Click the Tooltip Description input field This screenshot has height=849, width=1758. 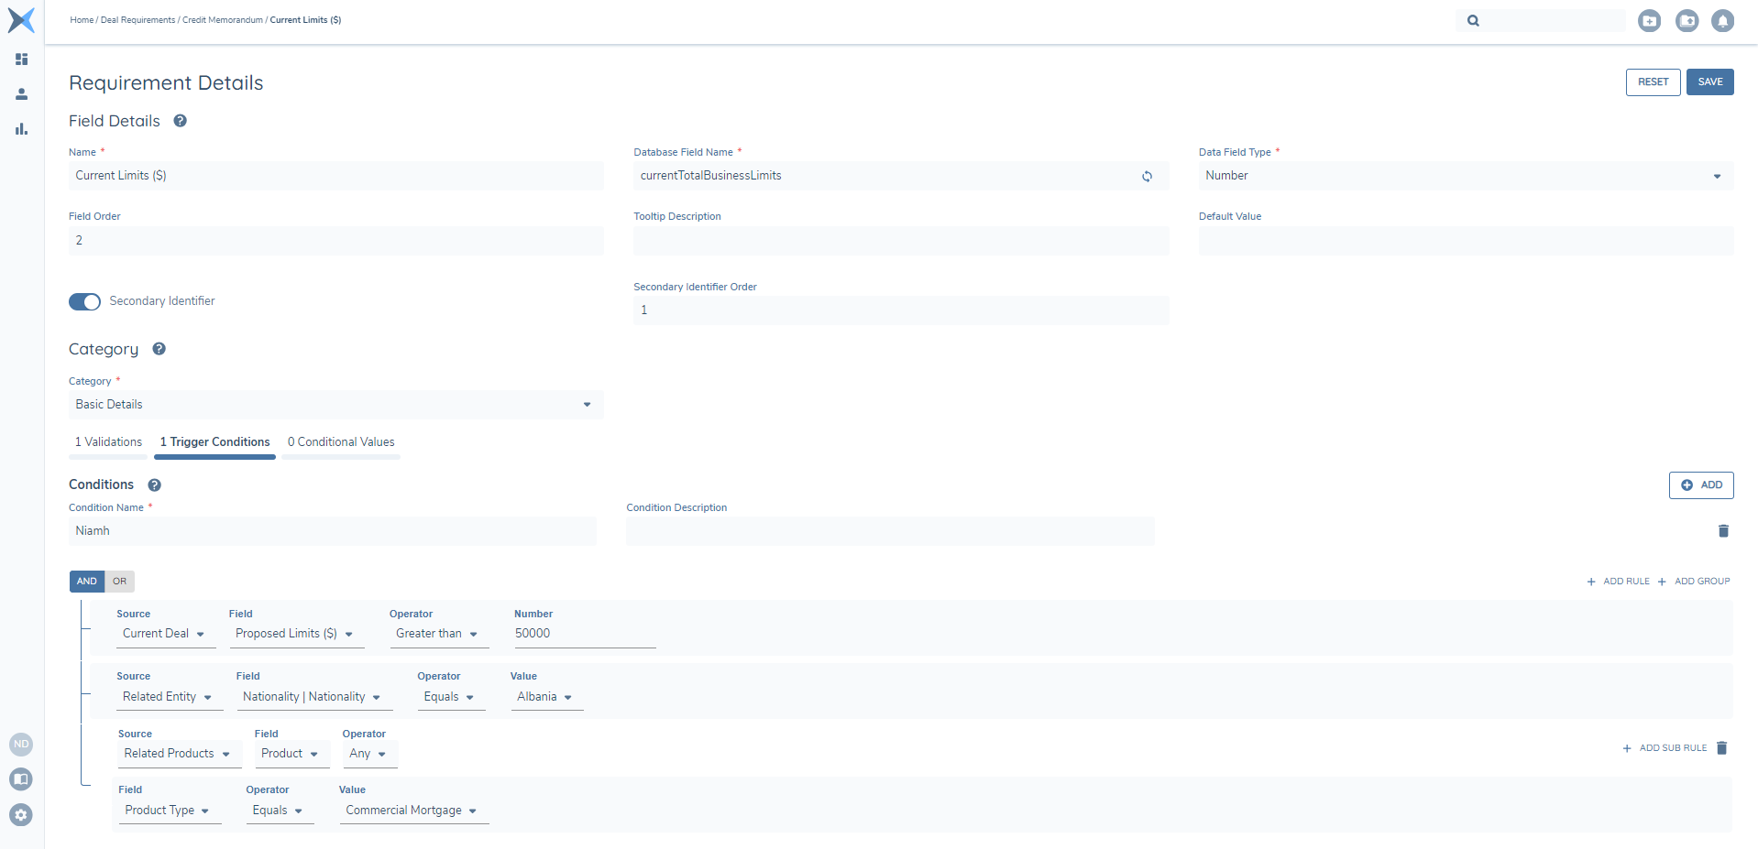[900, 241]
